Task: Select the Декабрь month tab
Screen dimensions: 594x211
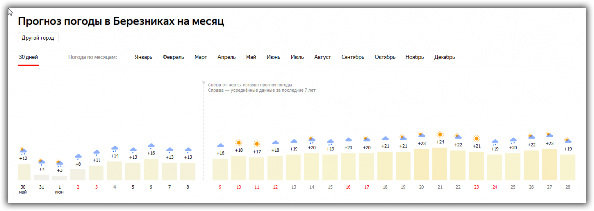Action: point(445,57)
